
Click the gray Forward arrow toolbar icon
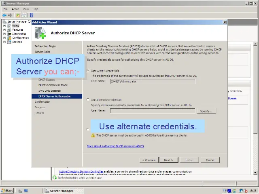click(x=10, y=15)
